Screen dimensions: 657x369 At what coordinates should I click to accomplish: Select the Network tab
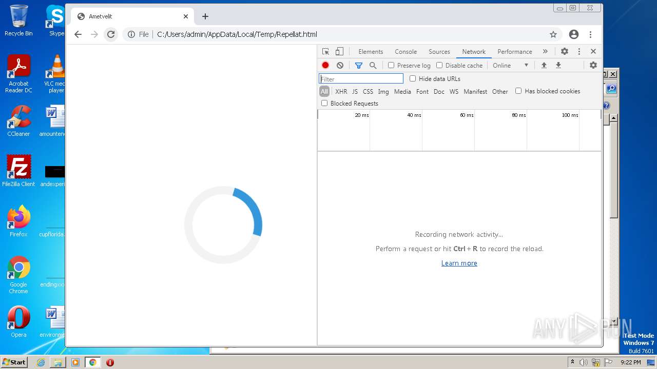click(474, 52)
